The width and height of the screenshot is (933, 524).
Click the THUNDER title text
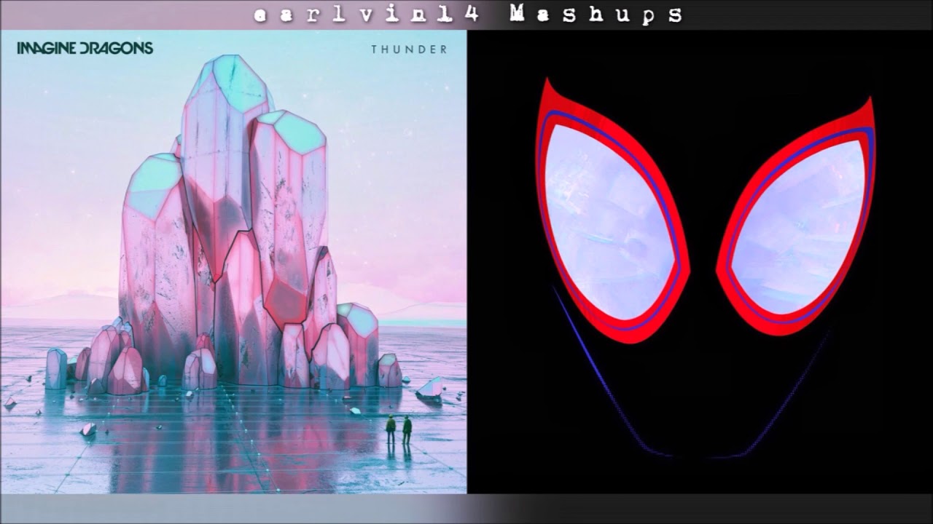pyautogui.click(x=408, y=49)
